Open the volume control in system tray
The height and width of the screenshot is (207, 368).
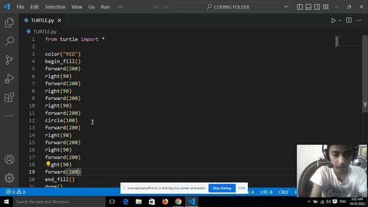coord(328,202)
